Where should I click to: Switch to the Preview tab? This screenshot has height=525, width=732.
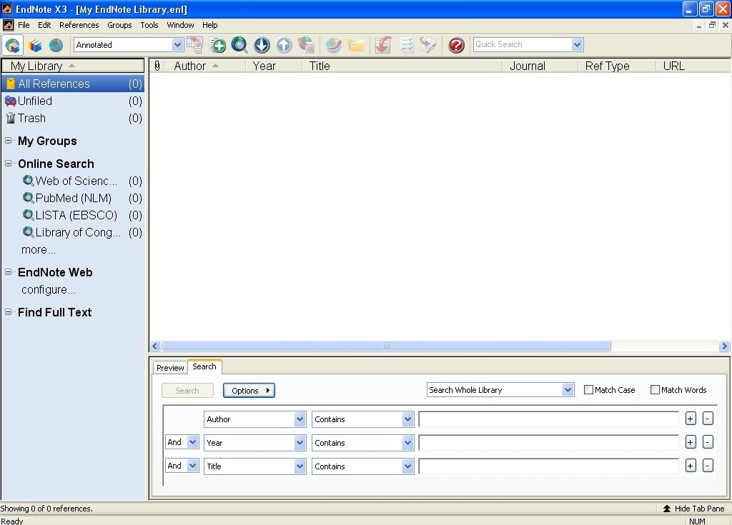(170, 368)
